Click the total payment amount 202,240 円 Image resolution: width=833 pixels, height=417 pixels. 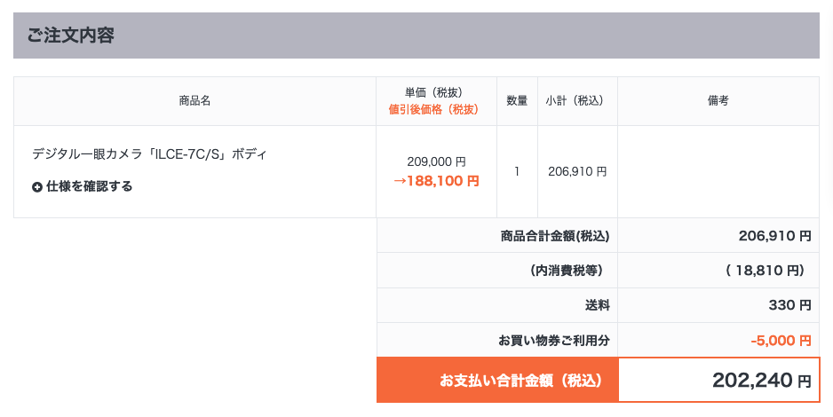pos(762,380)
